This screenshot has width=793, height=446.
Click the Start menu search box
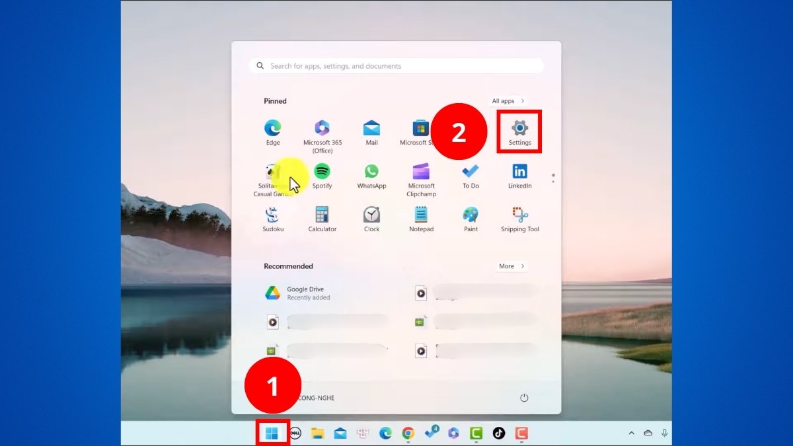pos(397,66)
